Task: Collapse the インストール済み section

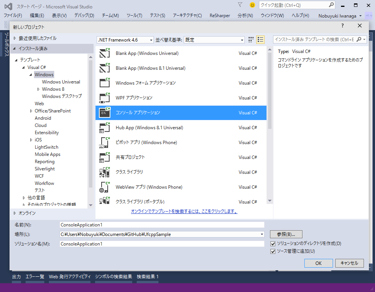Action: (x=15, y=48)
